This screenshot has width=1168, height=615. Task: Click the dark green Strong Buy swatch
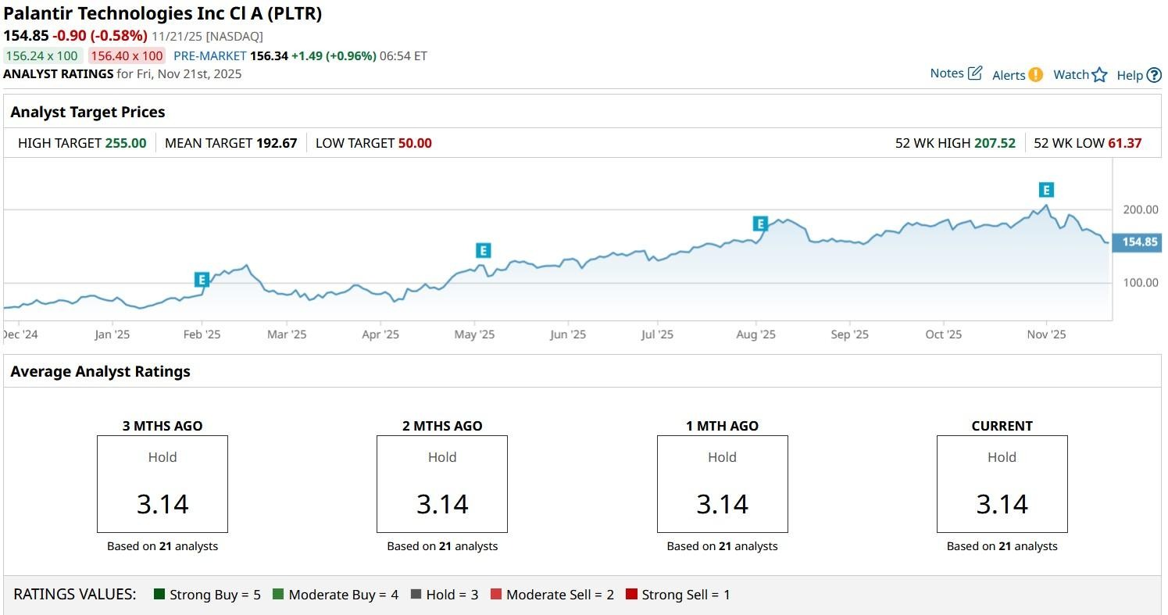click(x=159, y=595)
